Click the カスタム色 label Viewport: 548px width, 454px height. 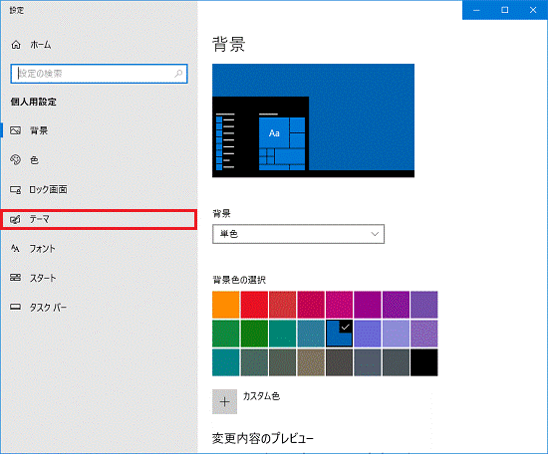(x=261, y=396)
